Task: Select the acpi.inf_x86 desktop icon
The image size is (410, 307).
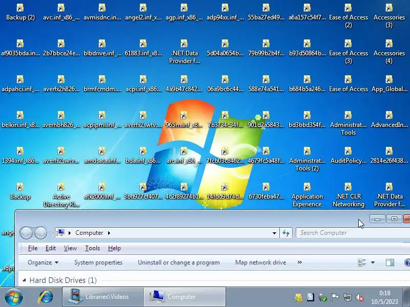Action: (x=143, y=84)
